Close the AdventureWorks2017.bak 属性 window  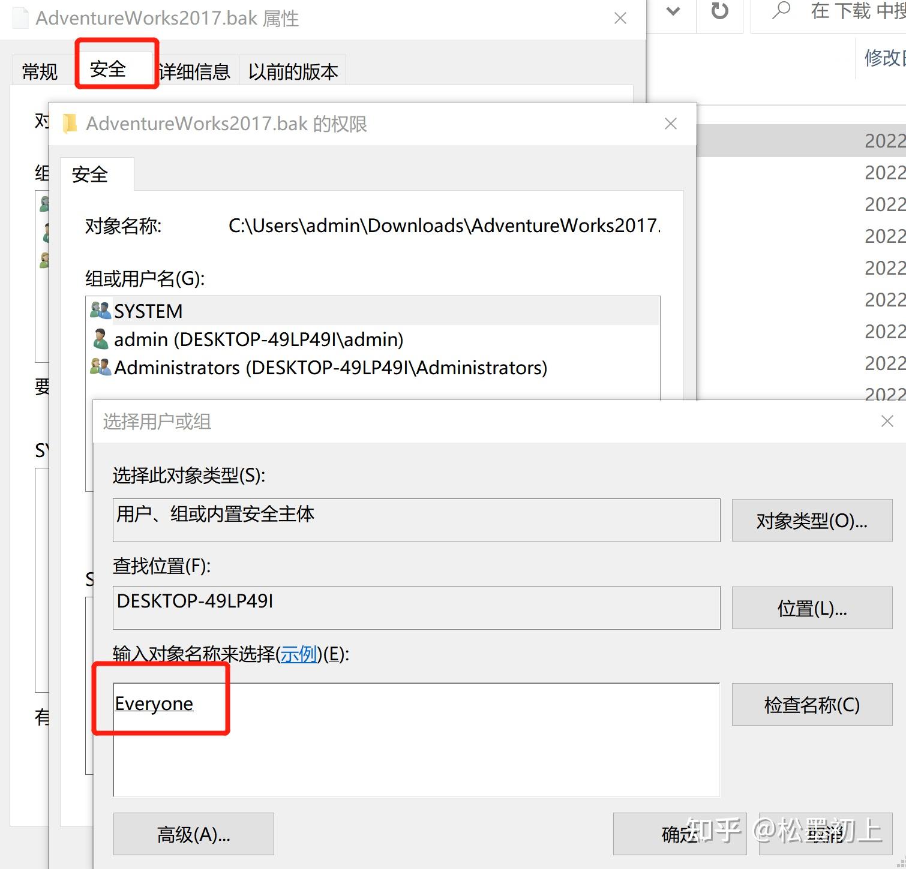(x=620, y=19)
